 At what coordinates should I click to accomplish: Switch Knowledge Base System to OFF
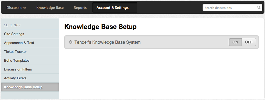click(x=249, y=42)
